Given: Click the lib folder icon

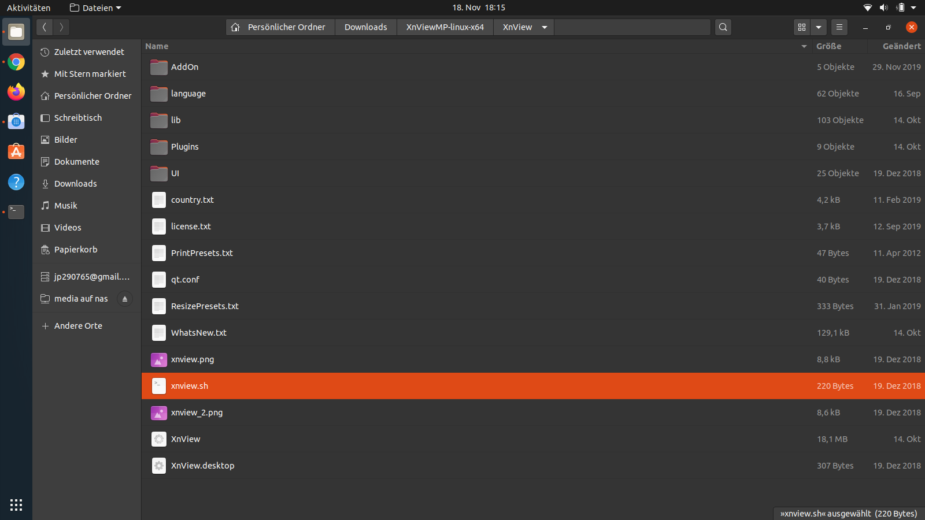Looking at the screenshot, I should 159,120.
